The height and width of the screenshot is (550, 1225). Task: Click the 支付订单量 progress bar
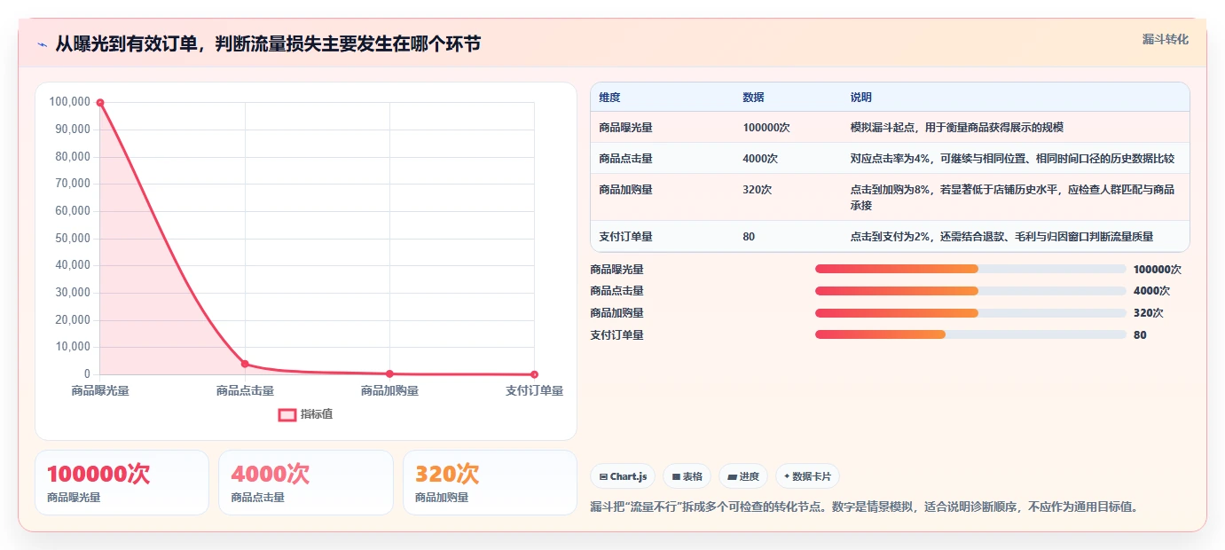(970, 334)
